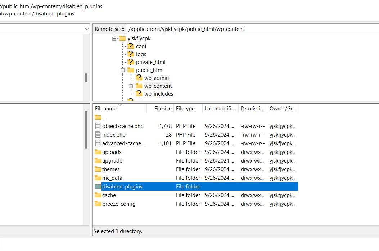
Task: Click the themes folder icon in list
Action: 98,169
